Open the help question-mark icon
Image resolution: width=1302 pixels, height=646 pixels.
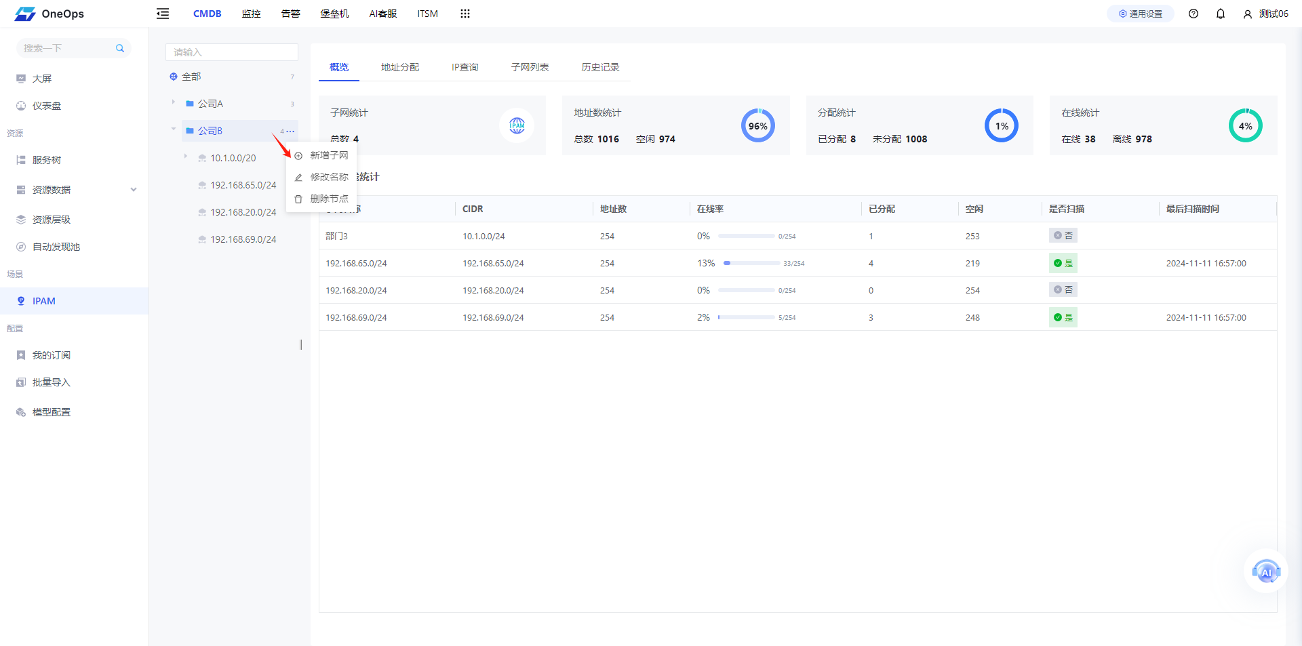point(1193,14)
